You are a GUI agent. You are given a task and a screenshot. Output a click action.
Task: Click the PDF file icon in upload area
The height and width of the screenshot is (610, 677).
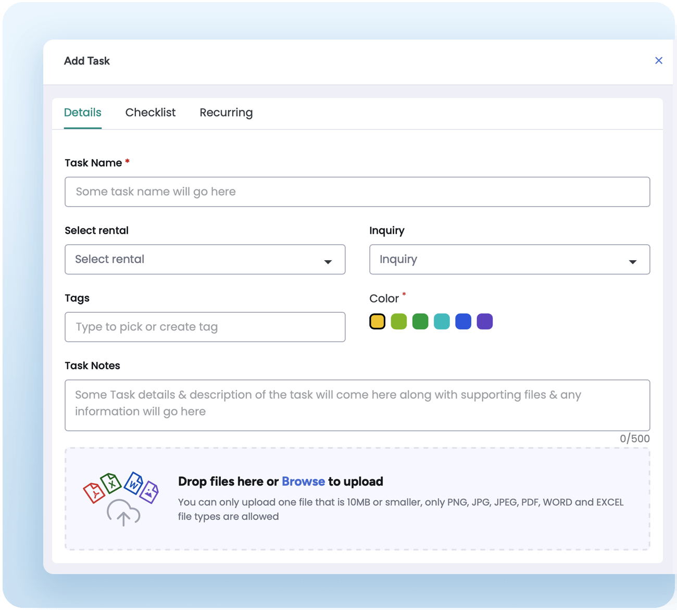(94, 492)
